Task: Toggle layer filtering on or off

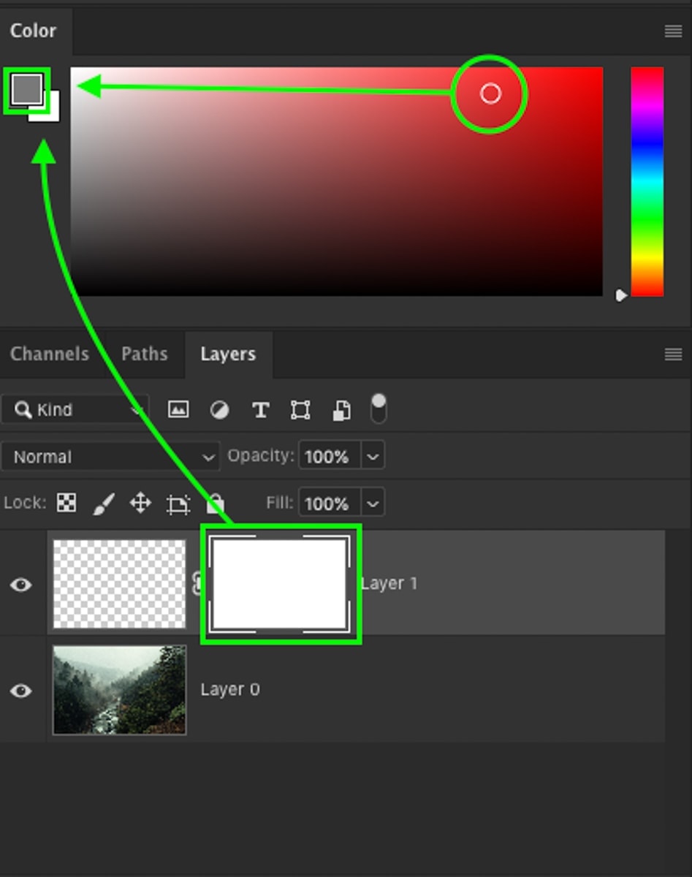Action: [379, 409]
